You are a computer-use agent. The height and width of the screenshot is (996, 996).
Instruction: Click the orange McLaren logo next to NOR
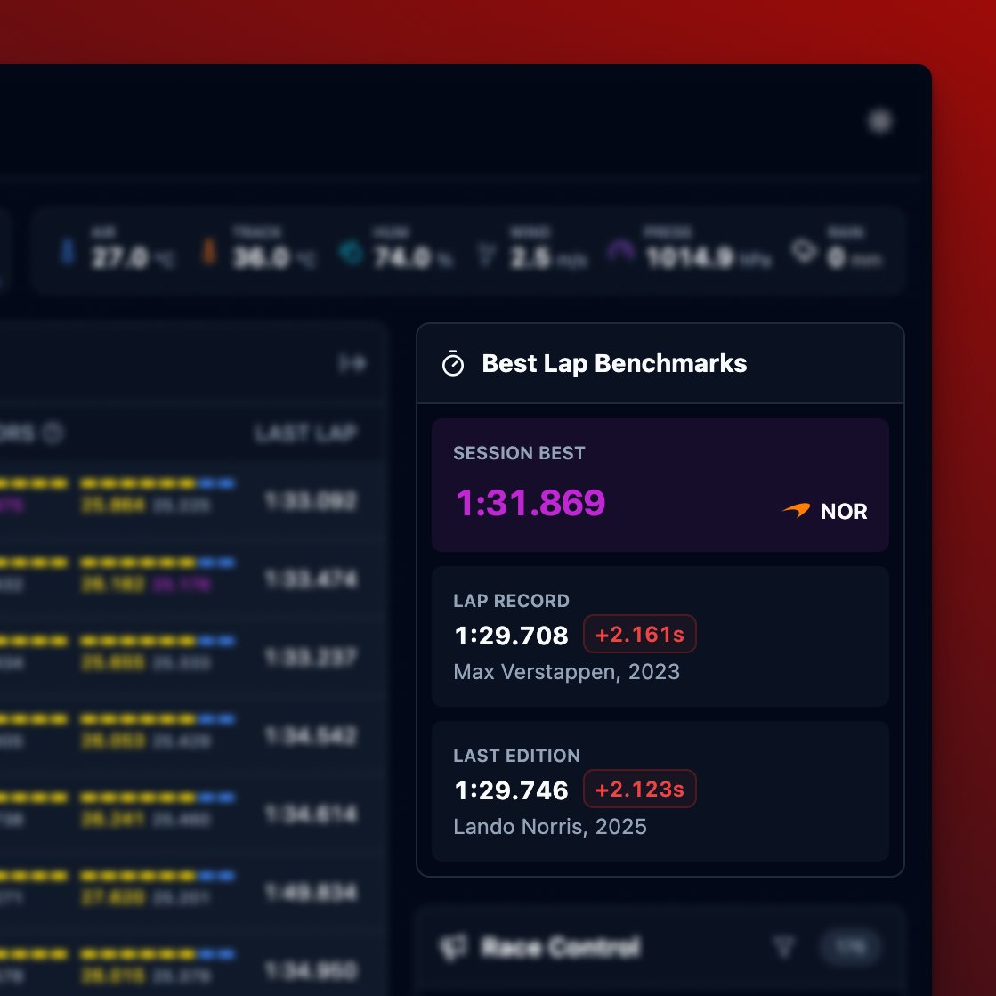796,511
